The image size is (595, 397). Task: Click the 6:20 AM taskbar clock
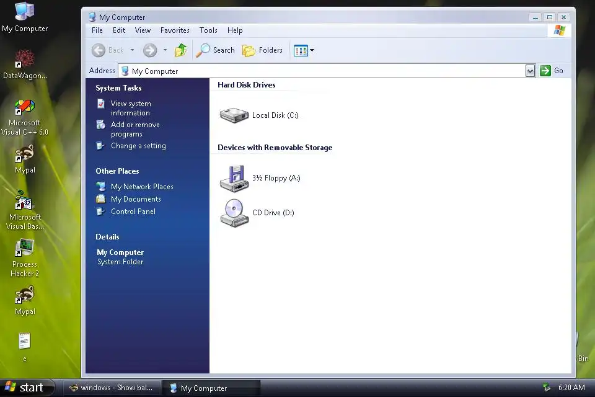point(571,388)
